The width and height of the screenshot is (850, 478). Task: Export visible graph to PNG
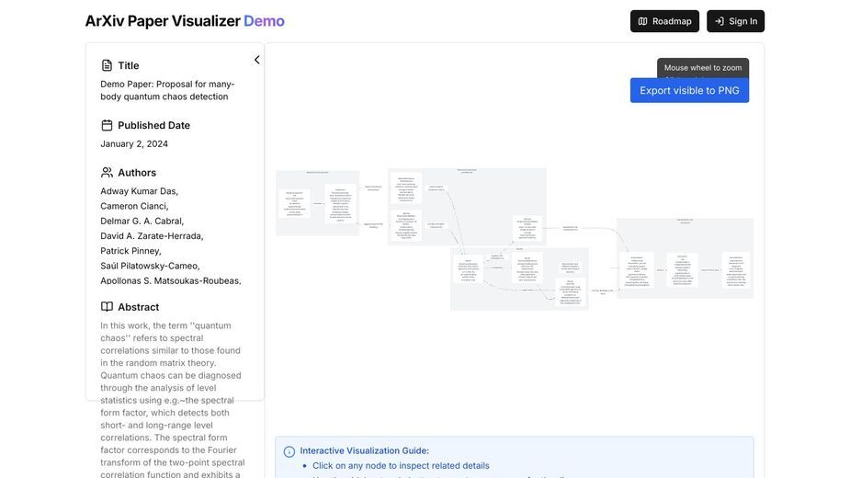pyautogui.click(x=689, y=91)
